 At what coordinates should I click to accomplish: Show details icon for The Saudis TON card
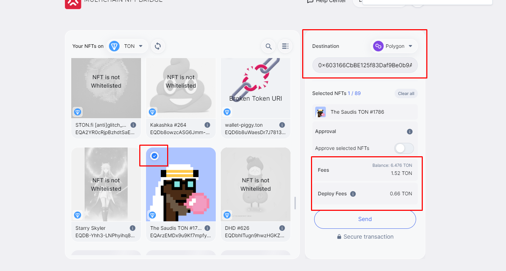tap(207, 228)
